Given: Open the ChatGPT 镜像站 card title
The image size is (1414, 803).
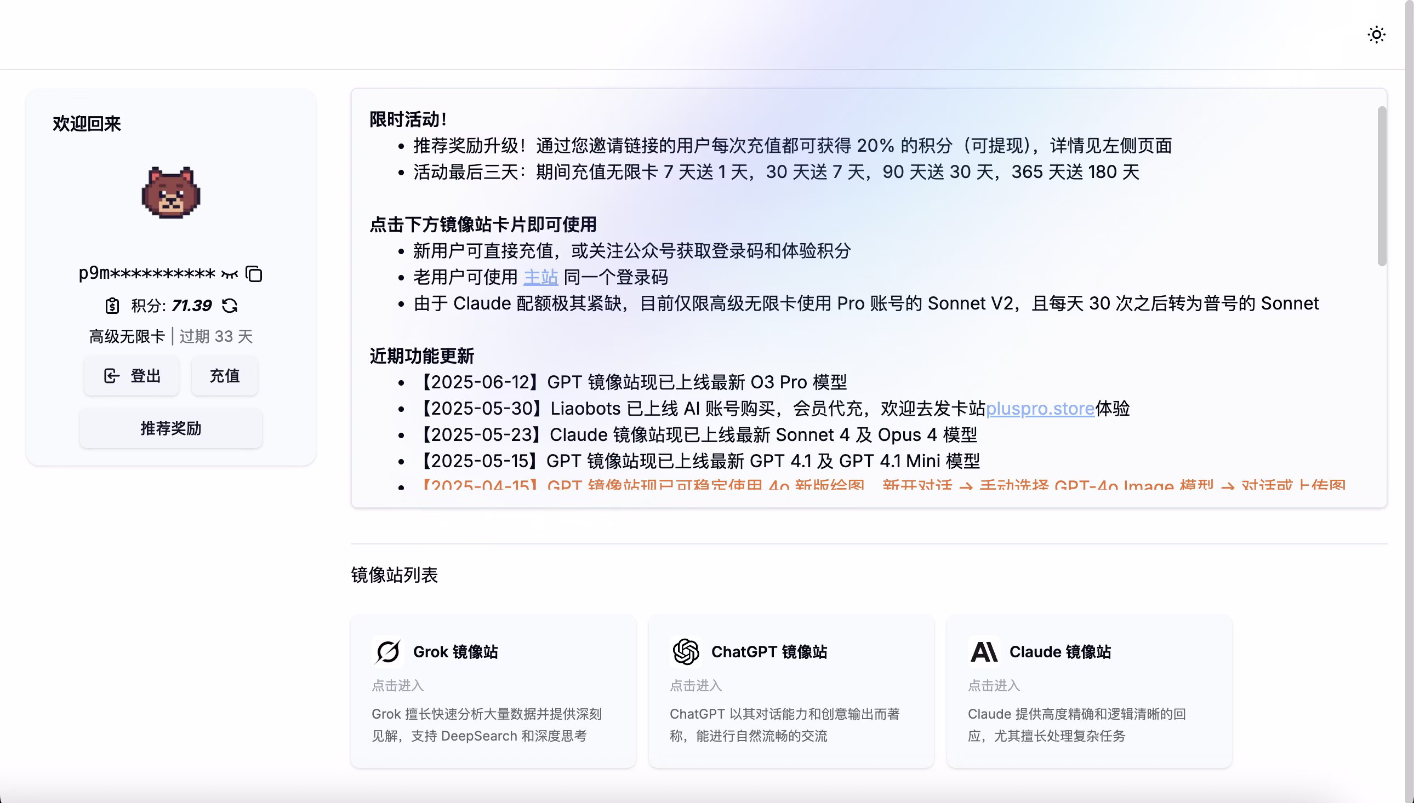Looking at the screenshot, I should tap(769, 652).
